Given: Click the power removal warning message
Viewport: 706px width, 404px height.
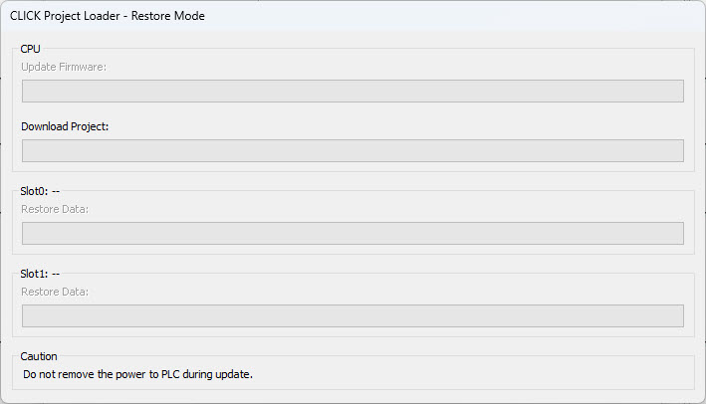Looking at the screenshot, I should 137,374.
